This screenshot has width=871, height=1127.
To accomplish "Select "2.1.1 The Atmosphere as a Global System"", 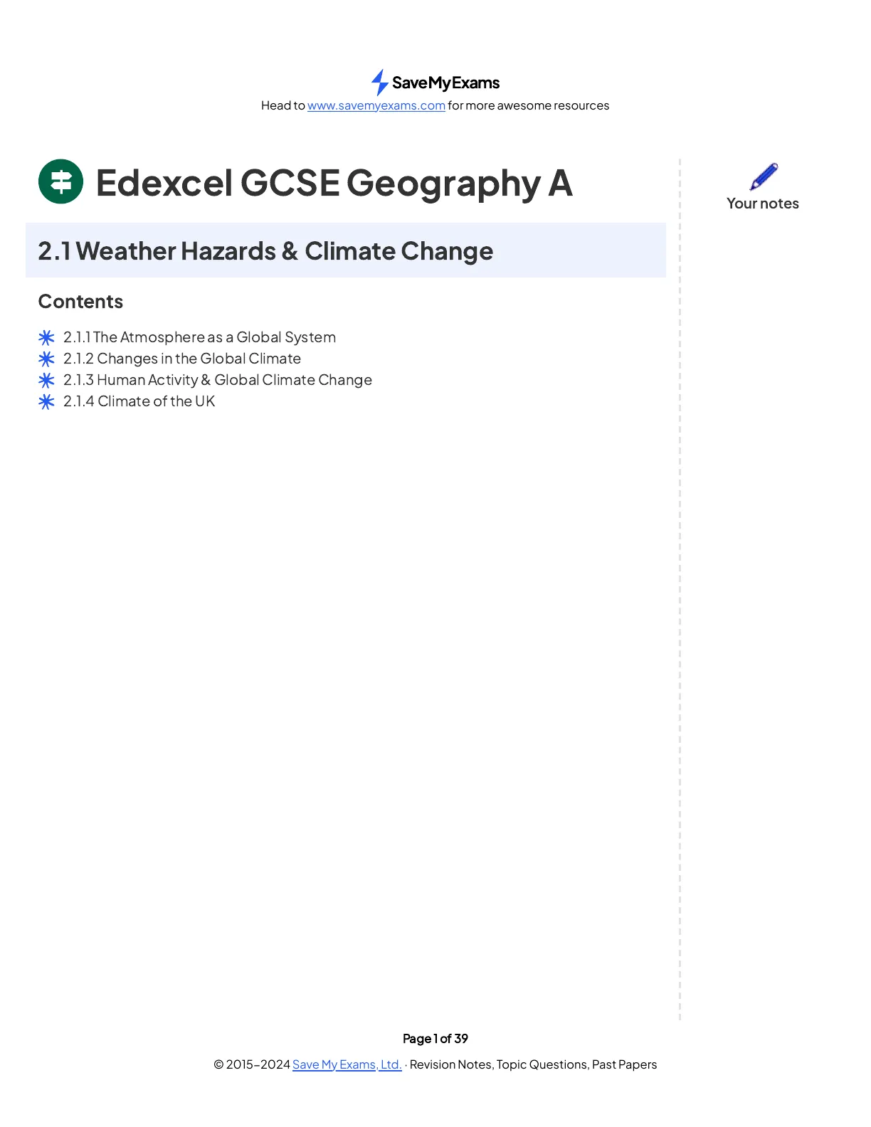I will (x=199, y=337).
